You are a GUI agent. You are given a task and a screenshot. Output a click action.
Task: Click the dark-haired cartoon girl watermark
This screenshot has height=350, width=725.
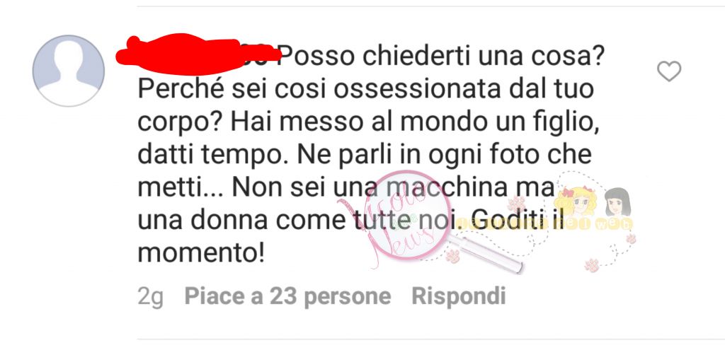pyautogui.click(x=617, y=202)
